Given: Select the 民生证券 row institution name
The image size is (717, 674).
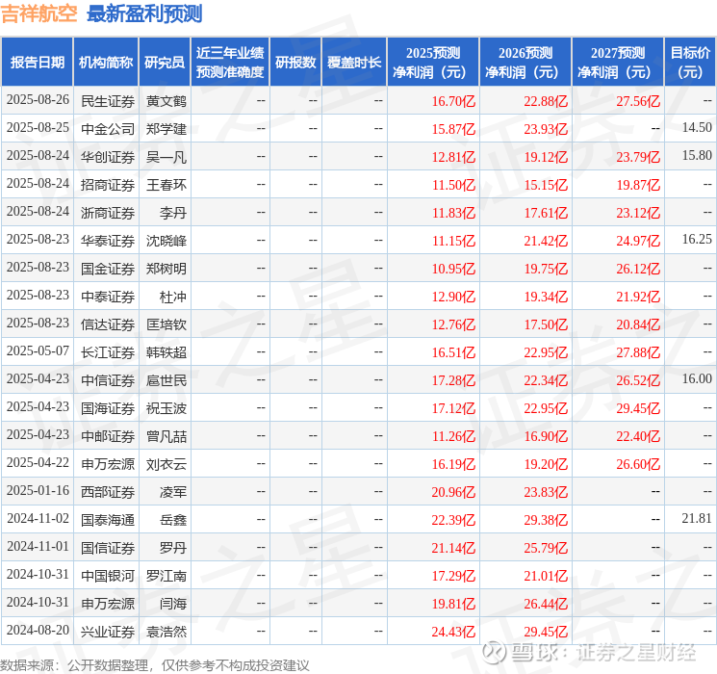Looking at the screenshot, I should (108, 101).
